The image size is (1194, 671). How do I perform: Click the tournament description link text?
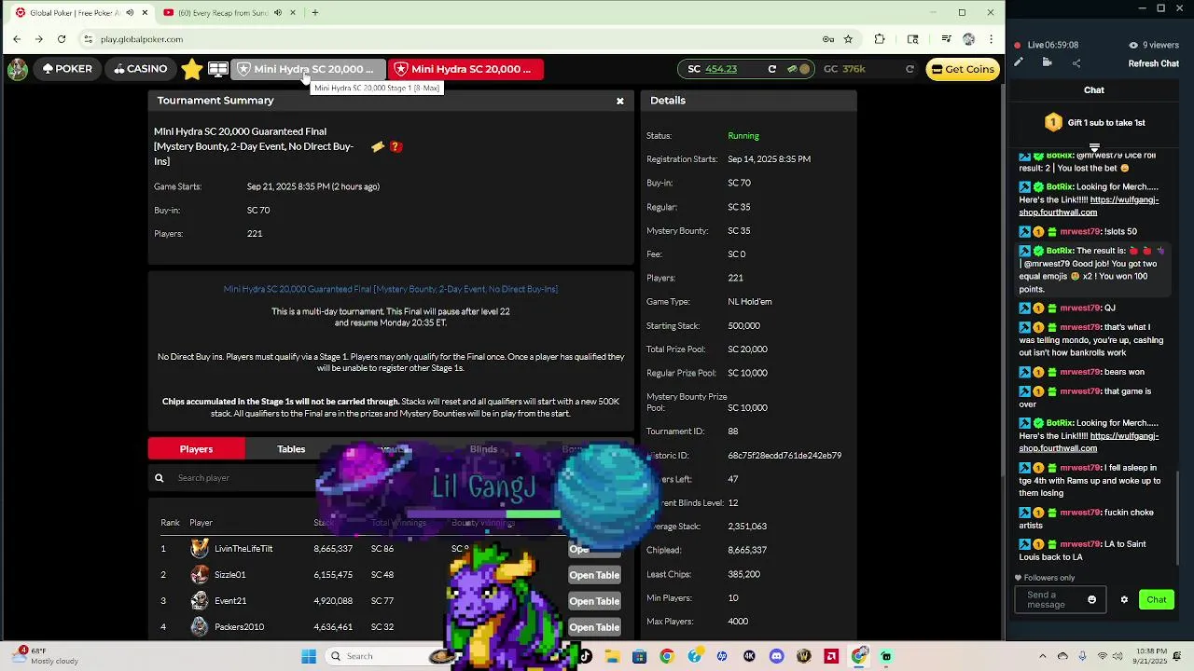click(391, 289)
